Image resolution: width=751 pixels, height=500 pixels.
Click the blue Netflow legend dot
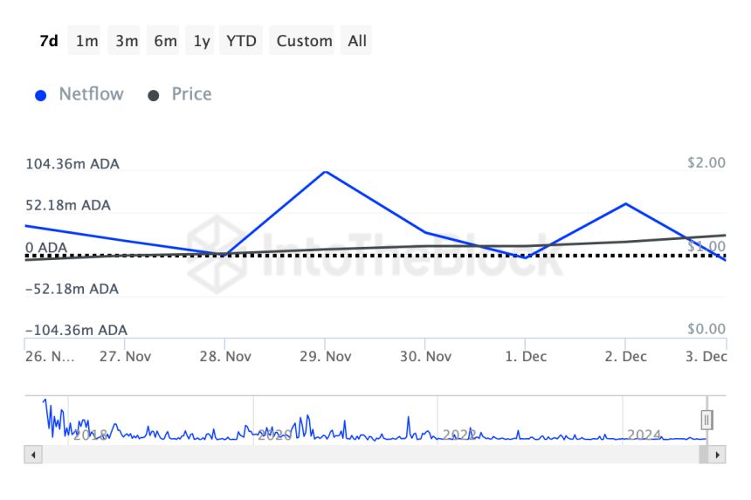tap(40, 95)
